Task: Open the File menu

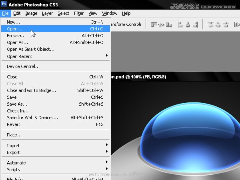Action: [x=5, y=13]
